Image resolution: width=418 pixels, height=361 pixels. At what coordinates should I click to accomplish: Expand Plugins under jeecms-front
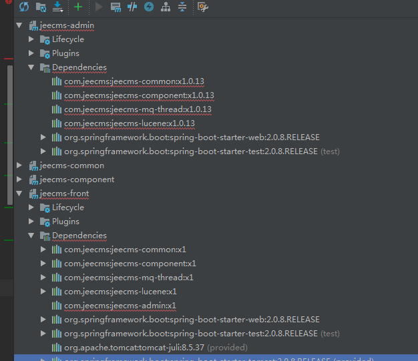tap(31, 222)
